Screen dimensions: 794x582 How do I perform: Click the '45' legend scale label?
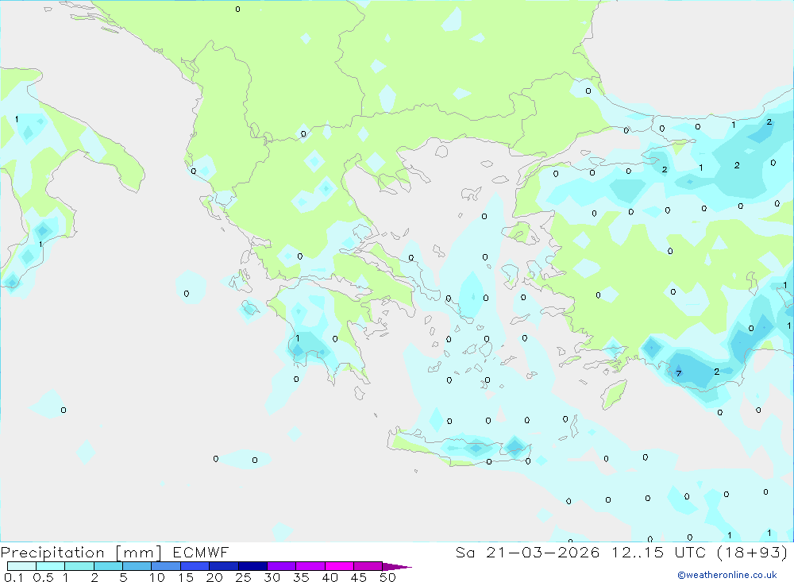[359, 577]
